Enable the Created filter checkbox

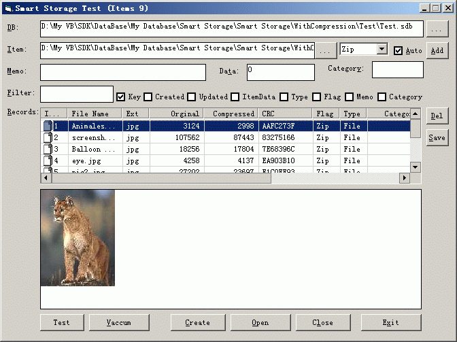coord(148,97)
